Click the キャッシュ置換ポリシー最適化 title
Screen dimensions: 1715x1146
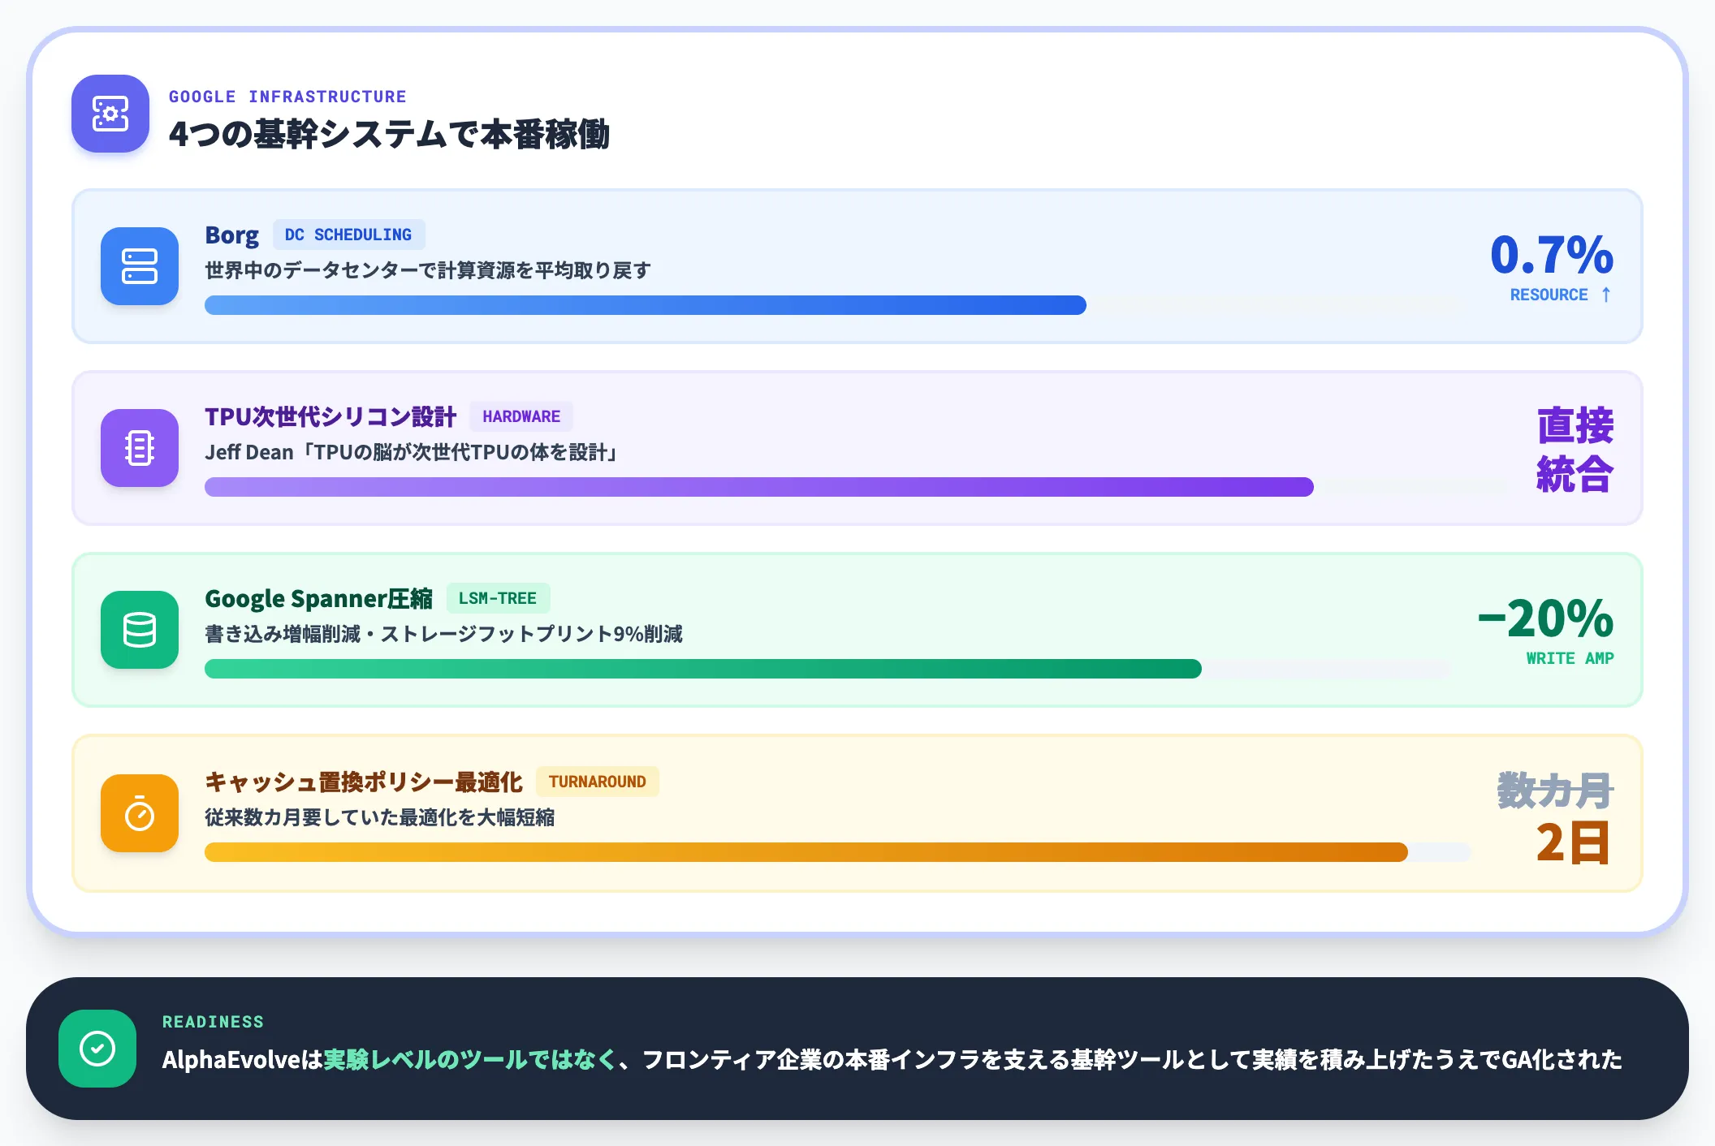tap(364, 782)
